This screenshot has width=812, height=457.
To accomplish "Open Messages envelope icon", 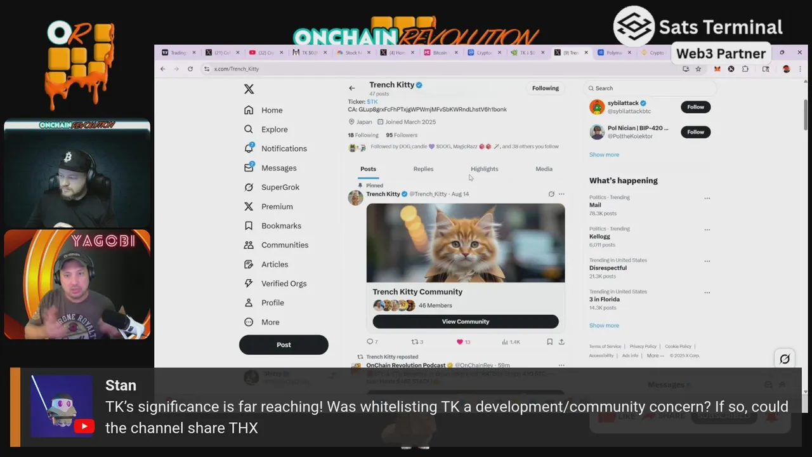I will point(249,168).
